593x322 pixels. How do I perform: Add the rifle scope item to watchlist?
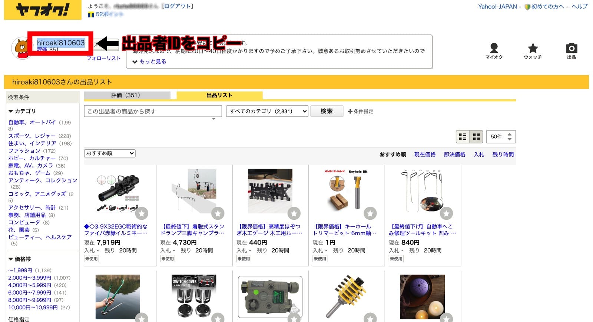tap(142, 213)
